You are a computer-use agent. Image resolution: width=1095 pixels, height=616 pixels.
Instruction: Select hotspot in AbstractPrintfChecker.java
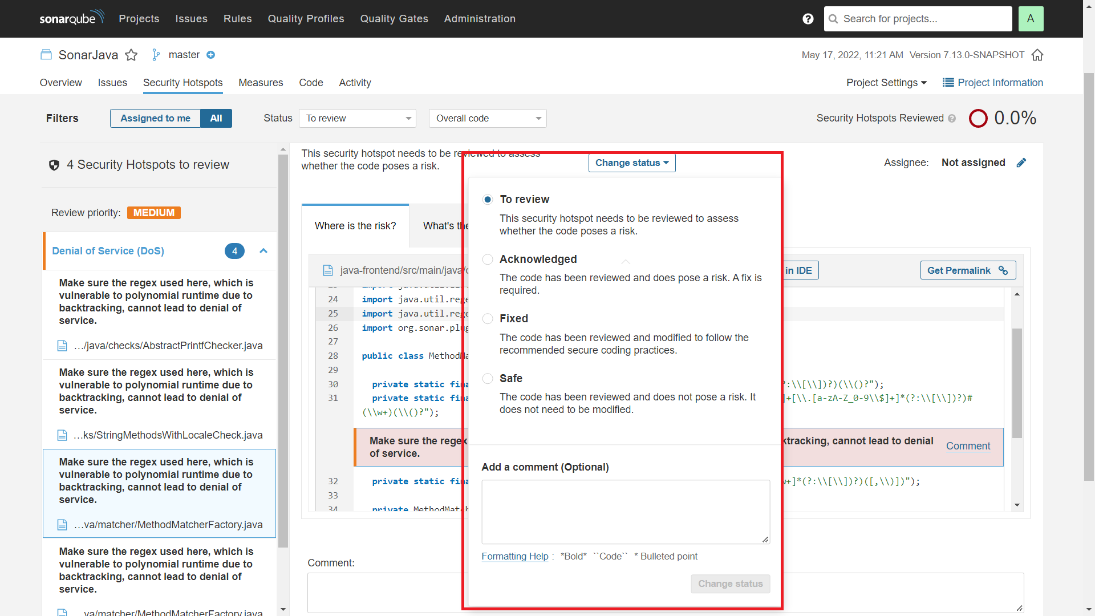pyautogui.click(x=160, y=315)
